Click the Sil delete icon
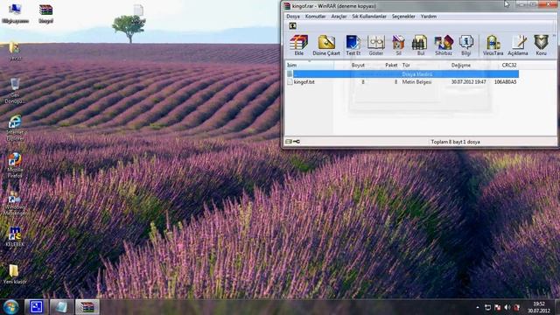The width and height of the screenshot is (560, 315). [x=399, y=45]
